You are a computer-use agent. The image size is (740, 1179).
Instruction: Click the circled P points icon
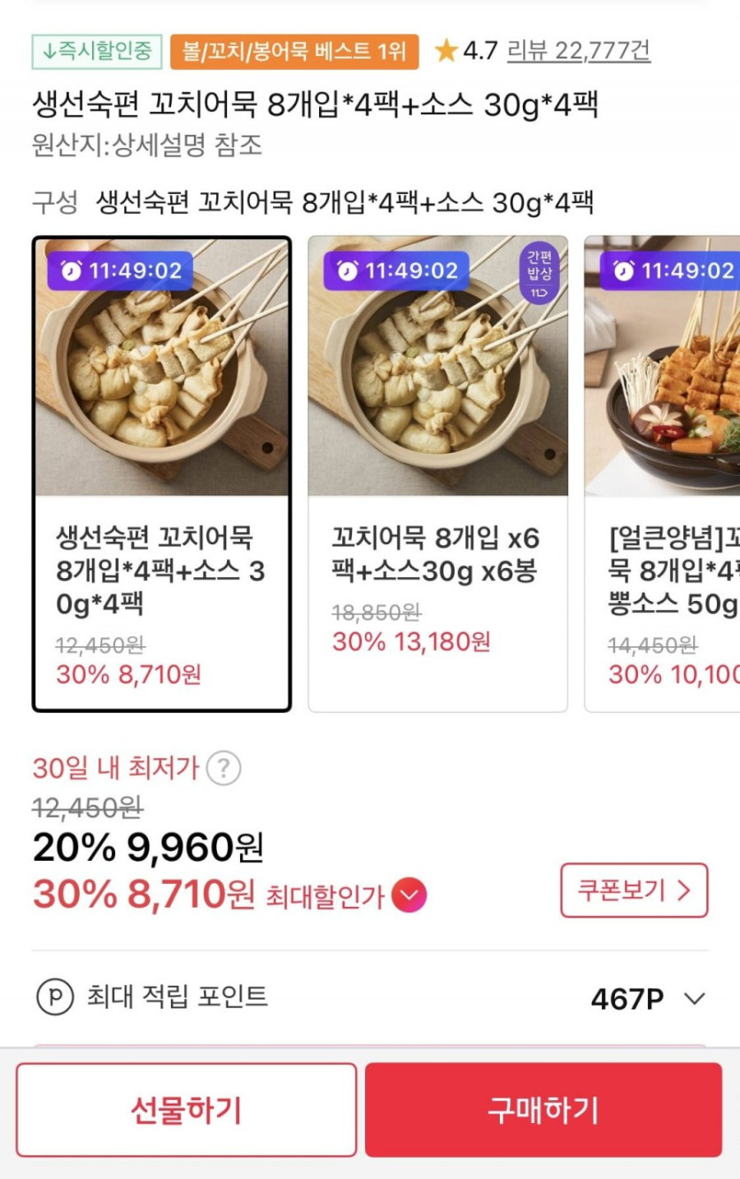coord(55,997)
